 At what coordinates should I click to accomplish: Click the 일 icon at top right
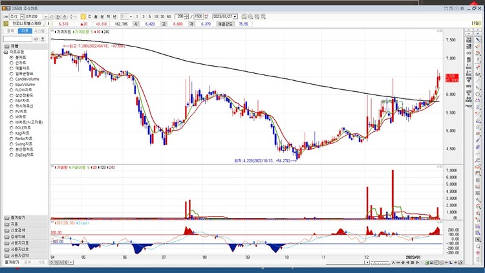coord(476,23)
